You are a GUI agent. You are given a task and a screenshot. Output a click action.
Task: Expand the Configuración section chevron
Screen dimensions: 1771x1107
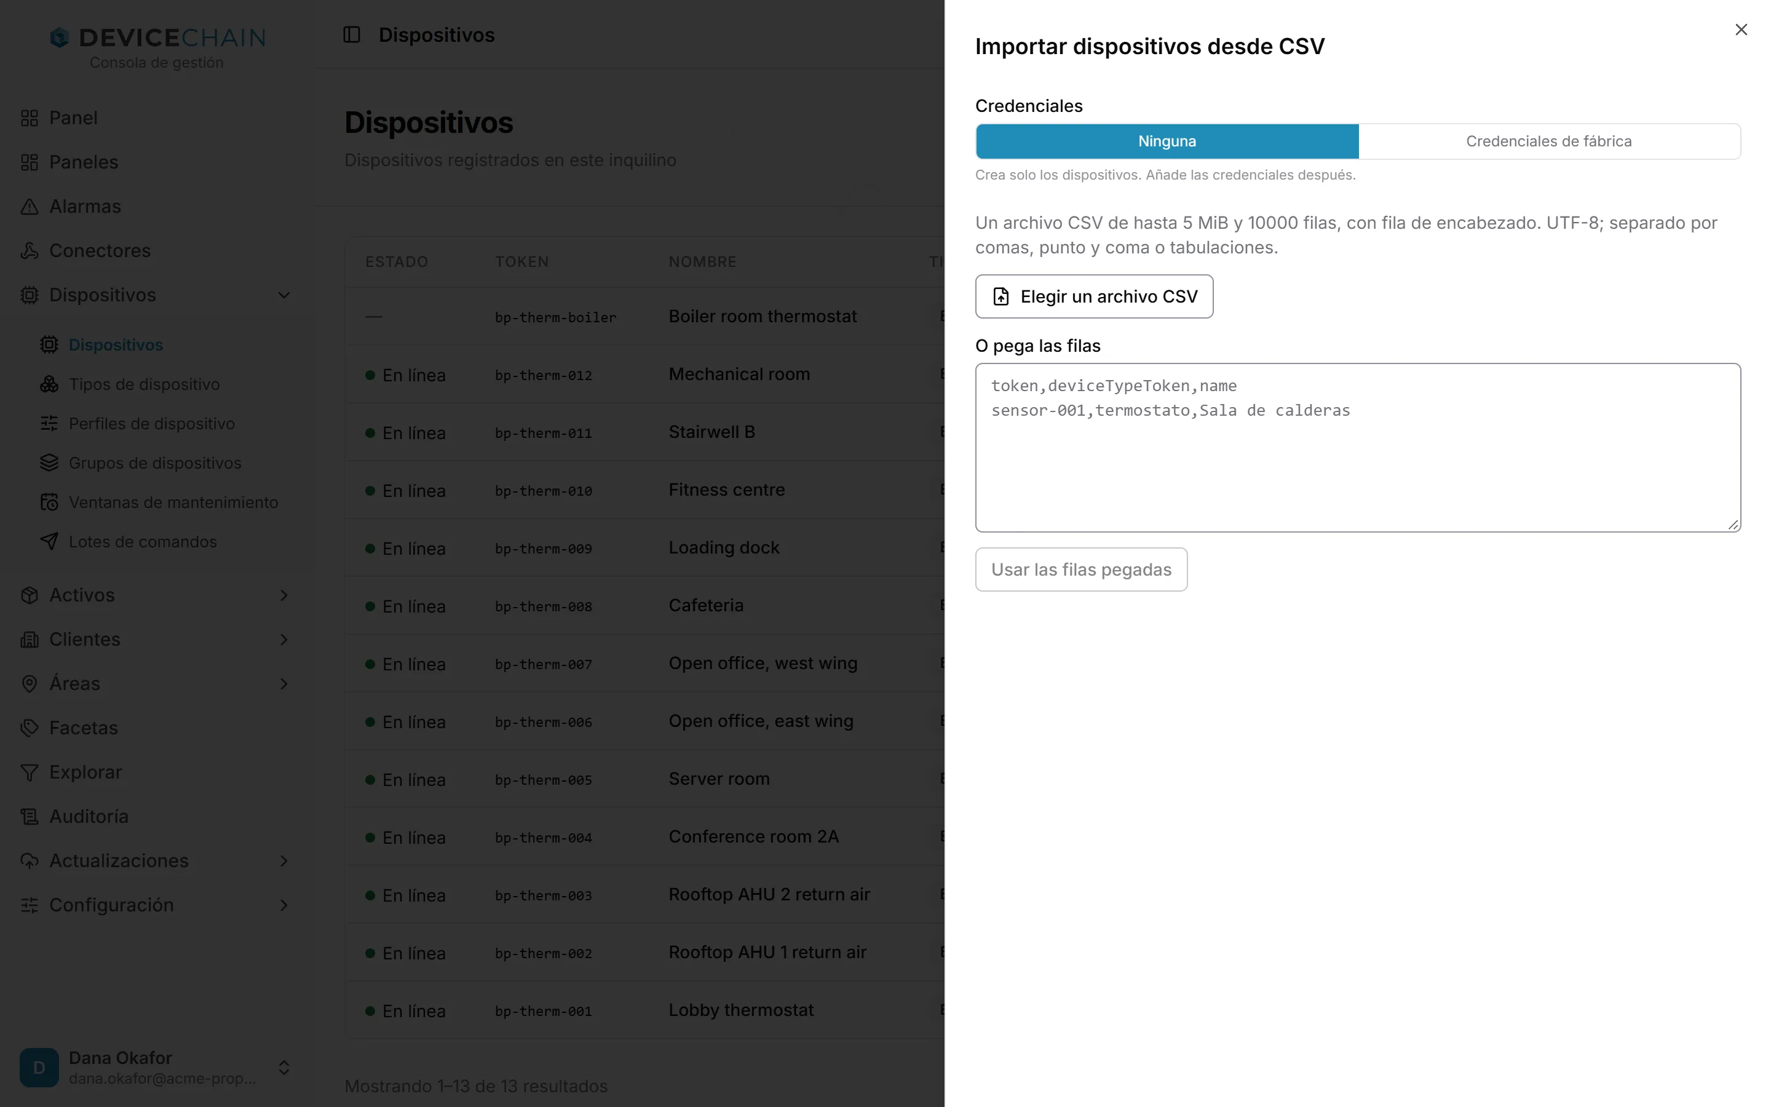coord(284,906)
